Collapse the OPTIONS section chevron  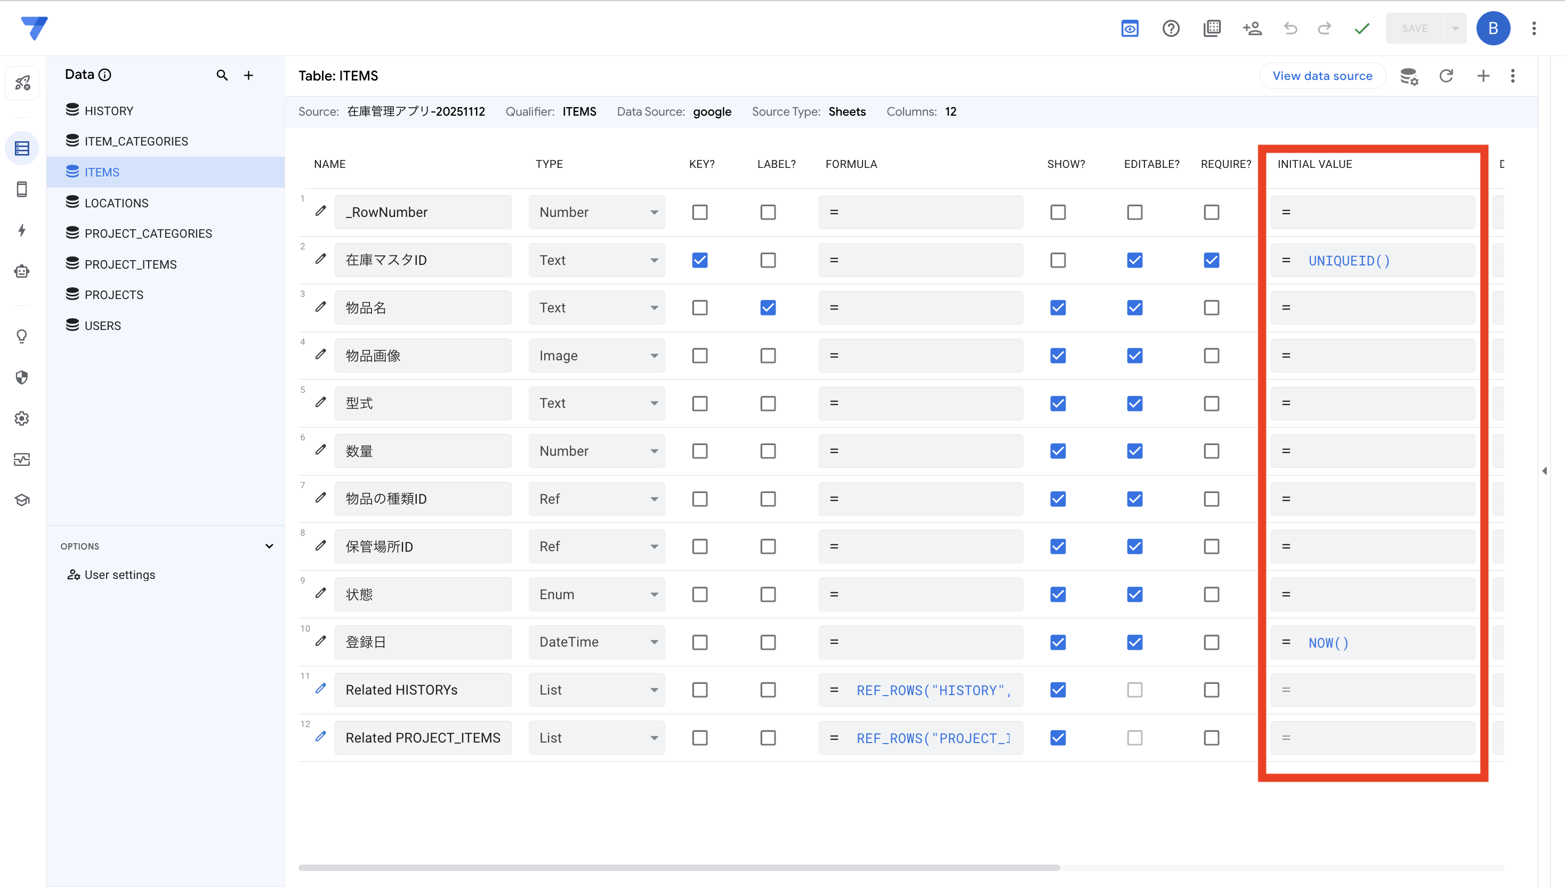pos(269,546)
